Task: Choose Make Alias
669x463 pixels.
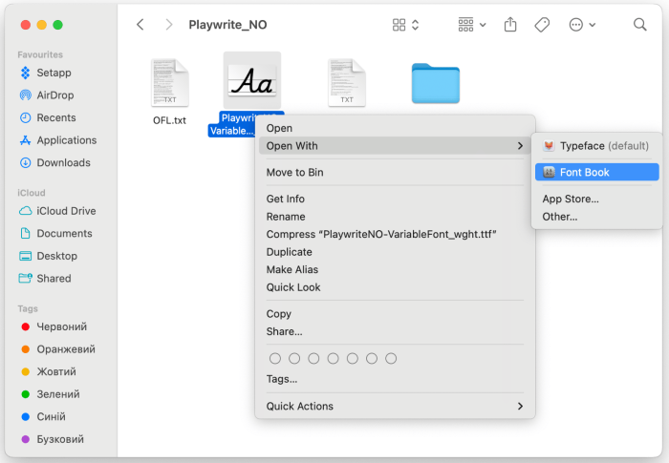Action: [395, 269]
